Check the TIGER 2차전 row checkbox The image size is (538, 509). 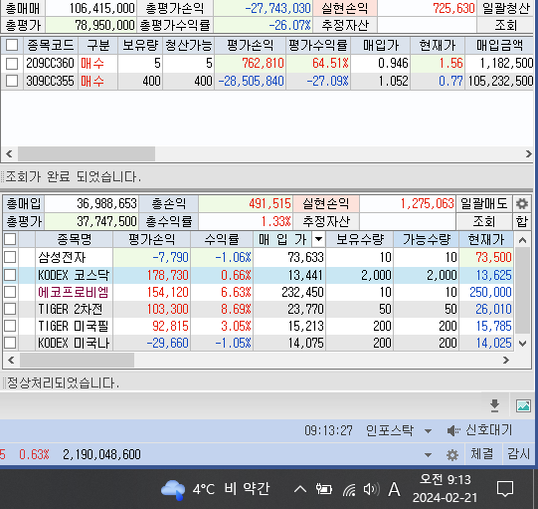click(x=10, y=309)
